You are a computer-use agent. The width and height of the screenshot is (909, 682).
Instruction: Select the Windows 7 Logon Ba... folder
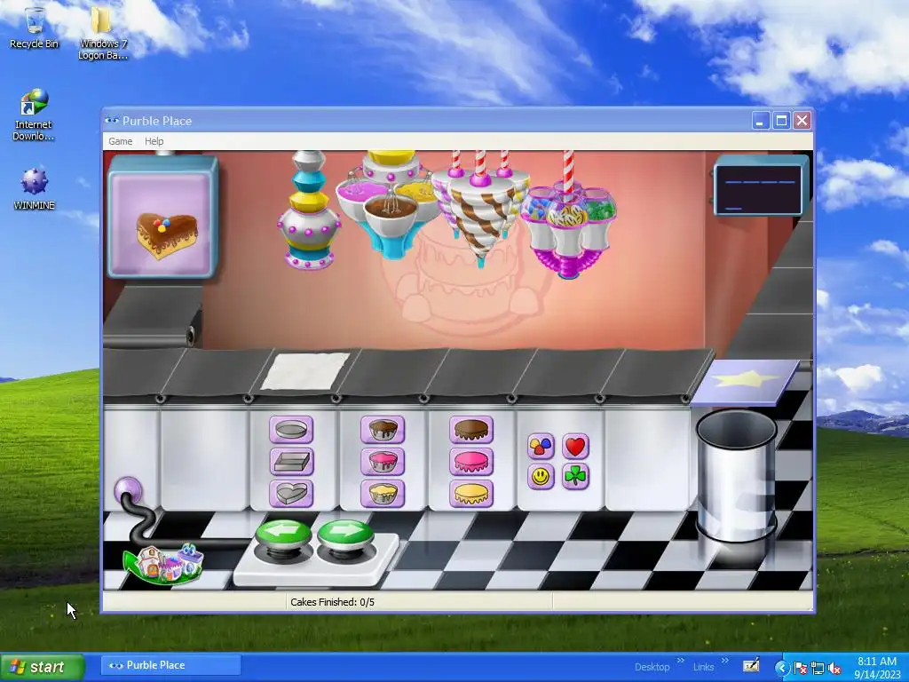(103, 34)
